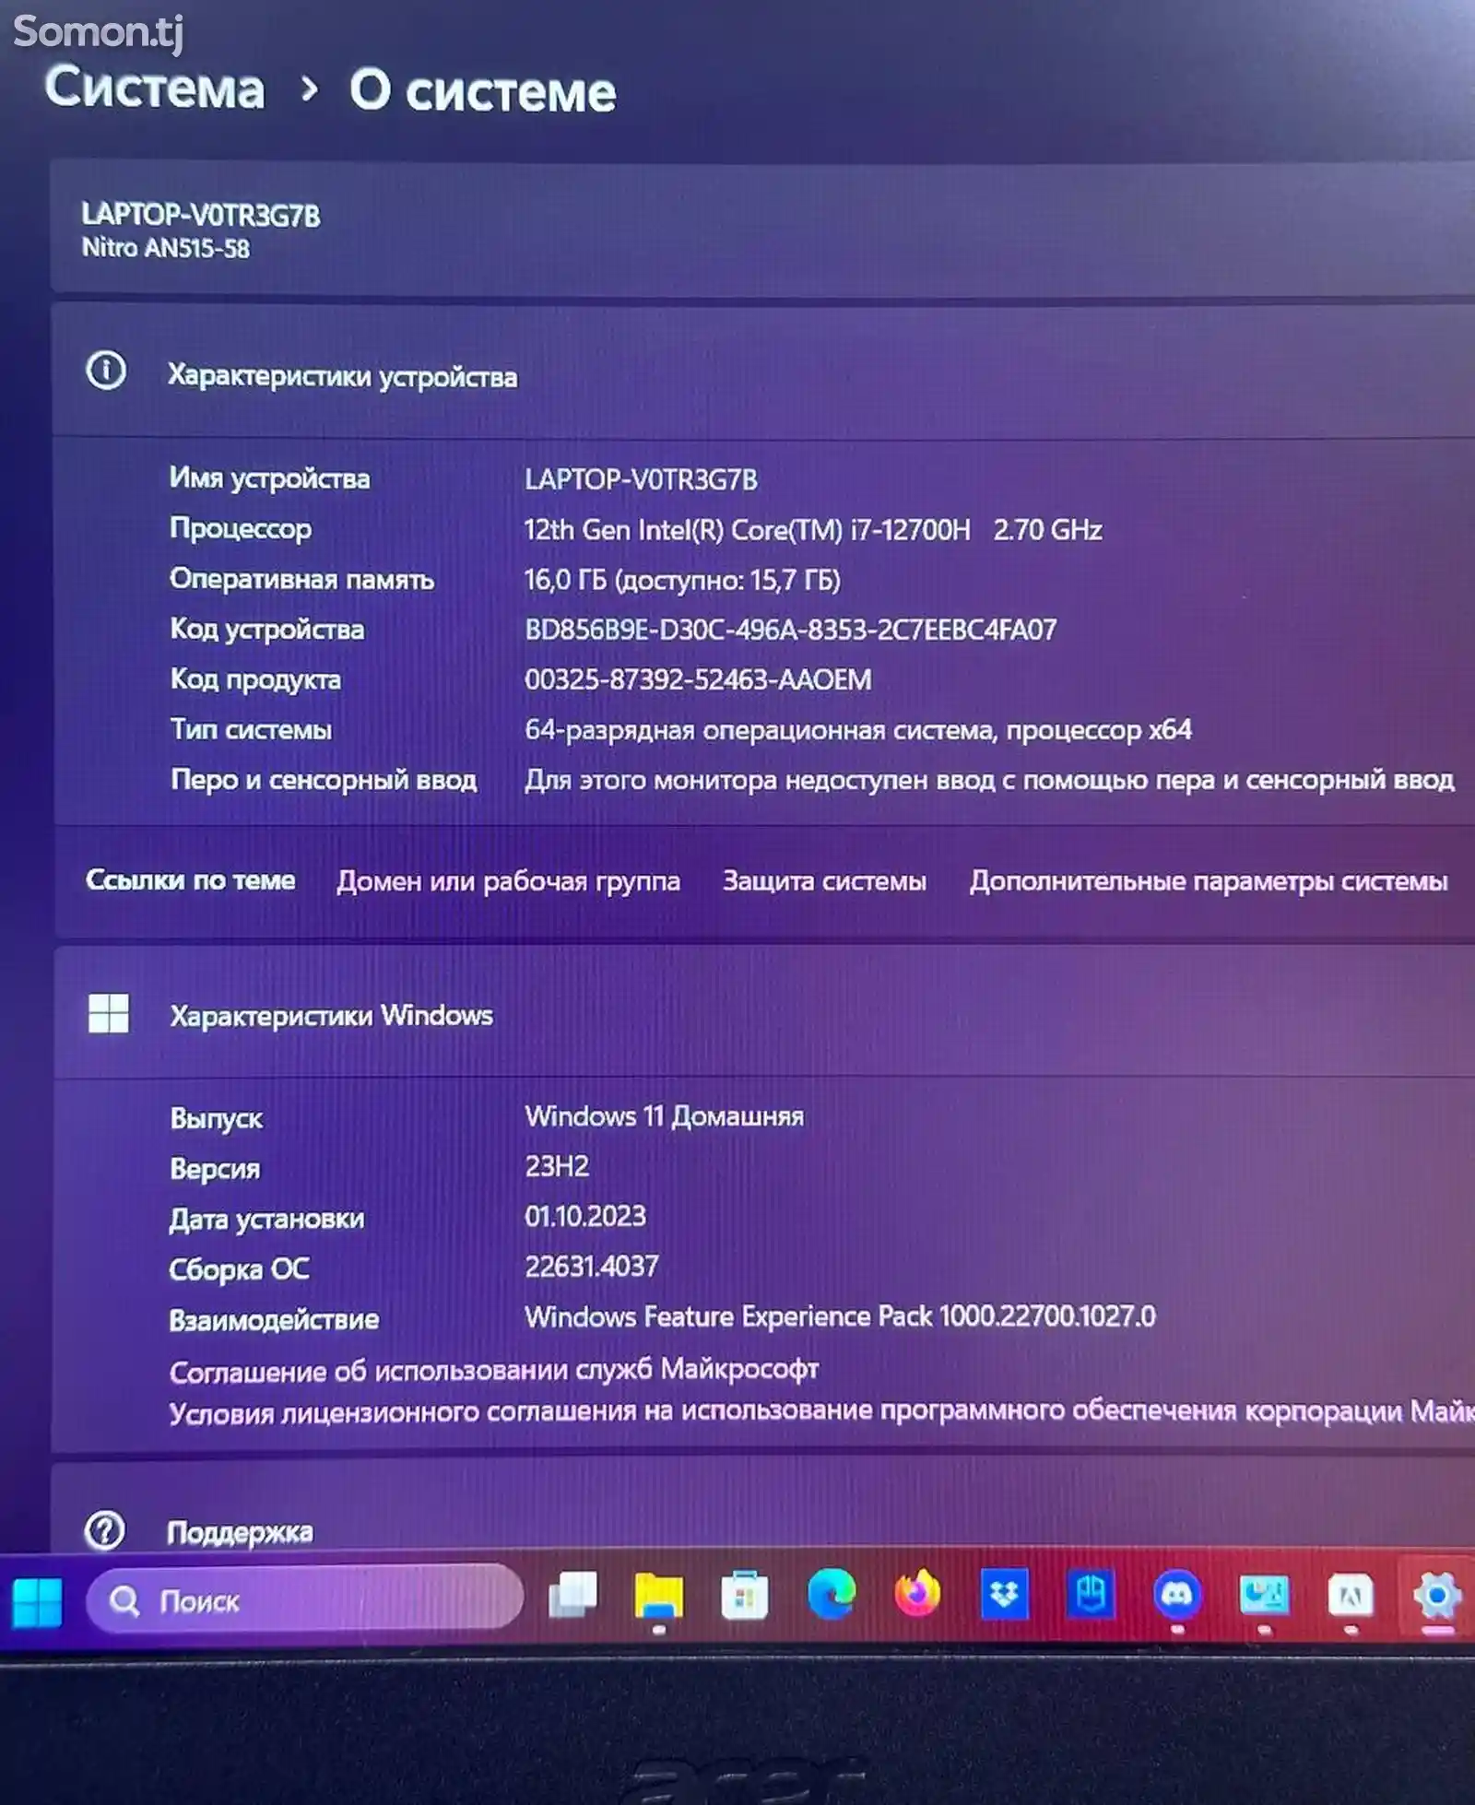Image resolution: width=1475 pixels, height=1805 pixels.
Task: Open the Windows Start menu
Action: click(37, 1601)
